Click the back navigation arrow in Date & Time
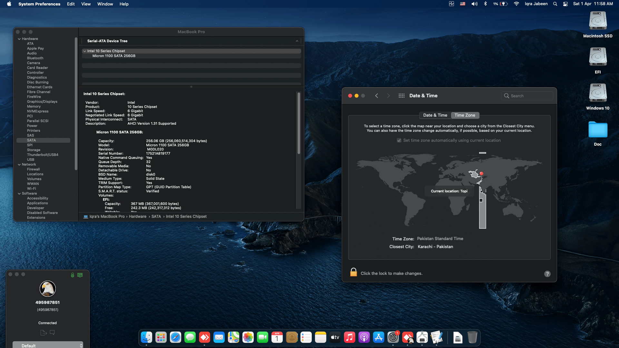This screenshot has height=348, width=619. click(x=377, y=95)
